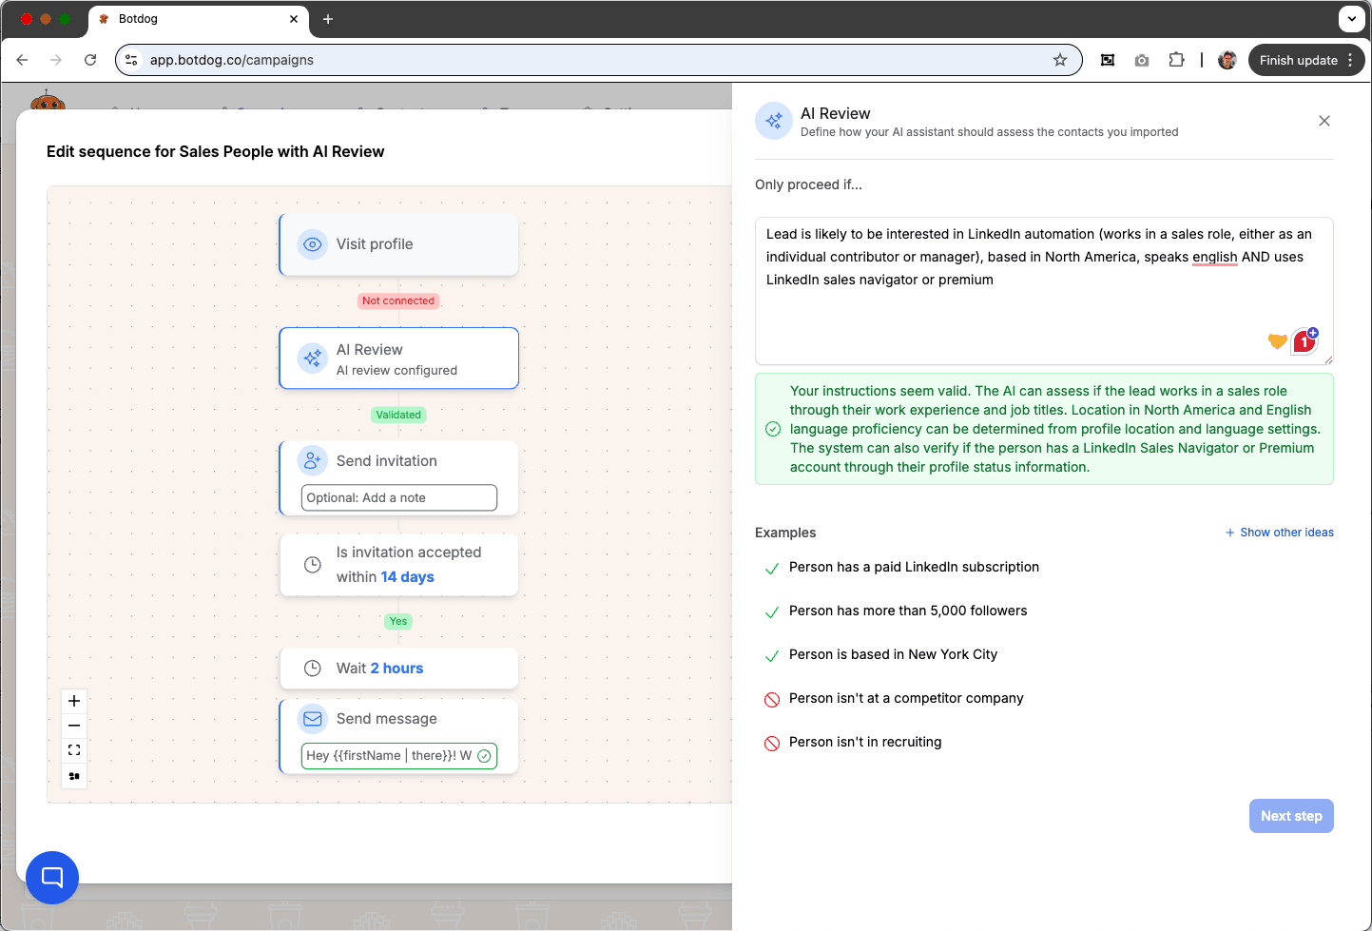This screenshot has width=1372, height=931.
Task: Click the zoom in plus canvas control
Action: [74, 701]
